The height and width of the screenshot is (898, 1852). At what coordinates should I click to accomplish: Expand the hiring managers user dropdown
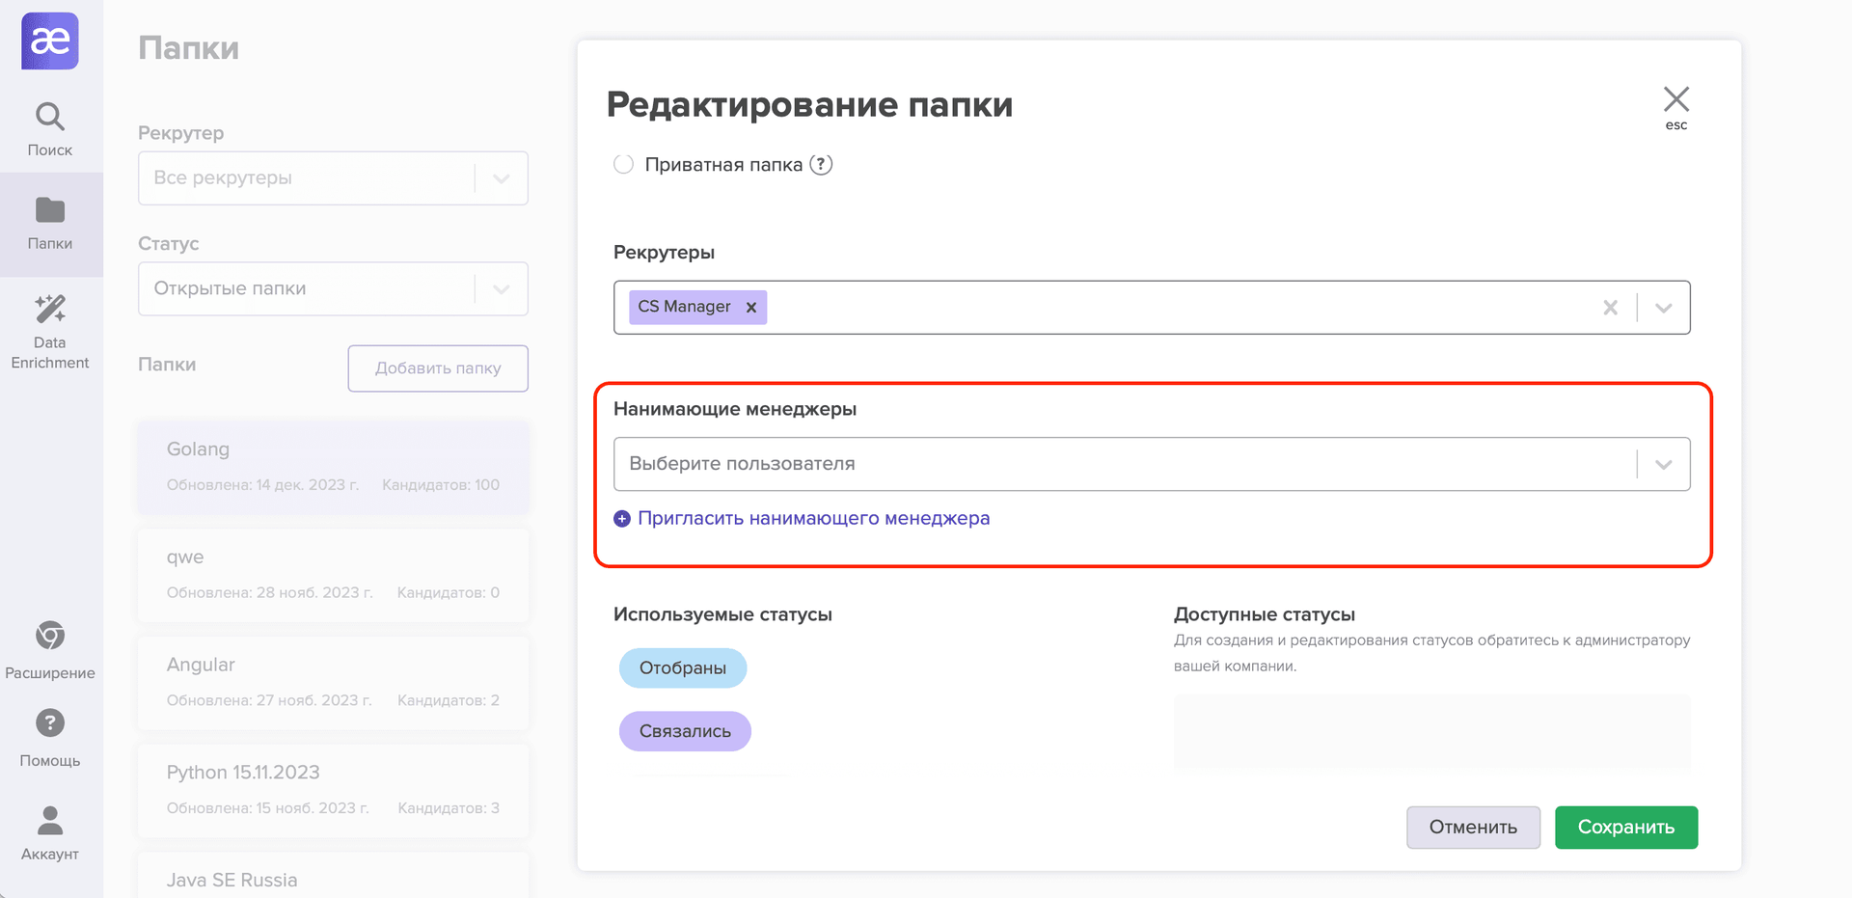pyautogui.click(x=1664, y=464)
